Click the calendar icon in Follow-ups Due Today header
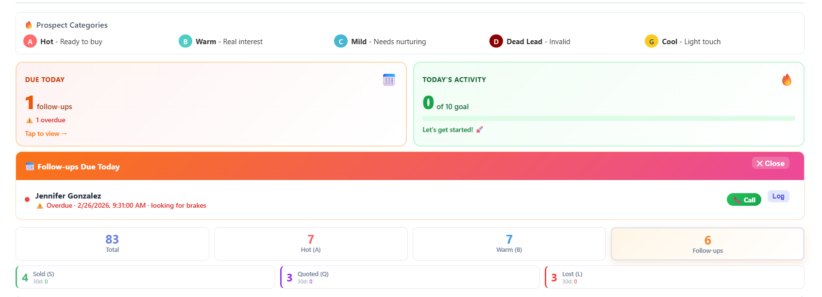822x297 pixels. [30, 166]
